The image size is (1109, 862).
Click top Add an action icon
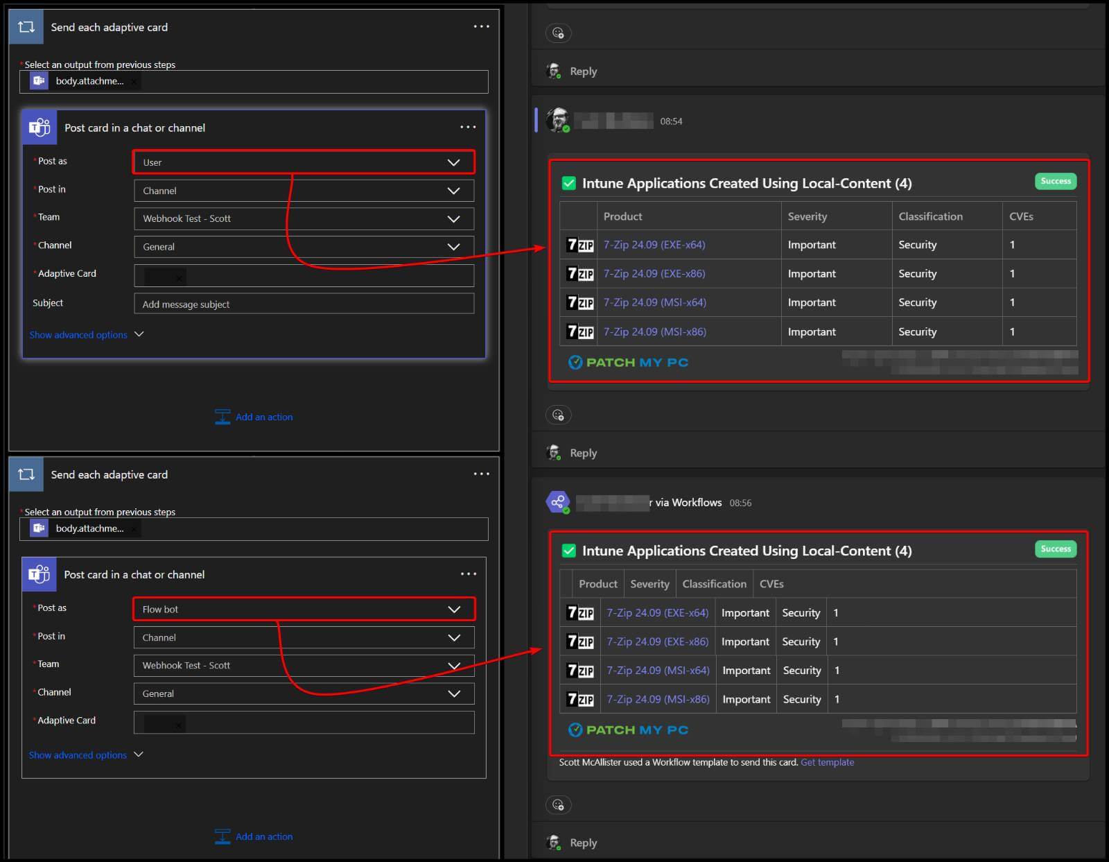(x=222, y=417)
